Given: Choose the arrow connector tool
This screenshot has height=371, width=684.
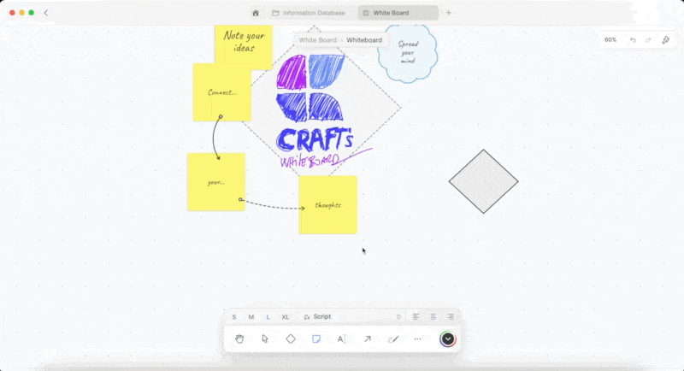Looking at the screenshot, I should (x=368, y=339).
